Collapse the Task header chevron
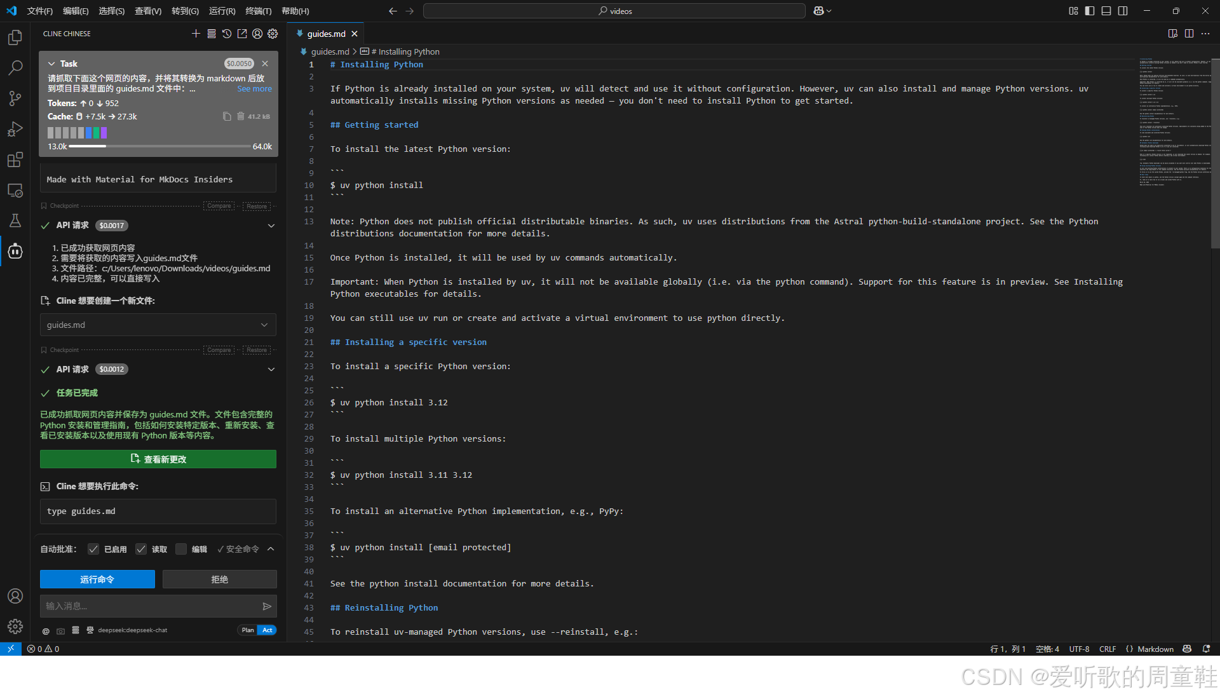 click(51, 64)
